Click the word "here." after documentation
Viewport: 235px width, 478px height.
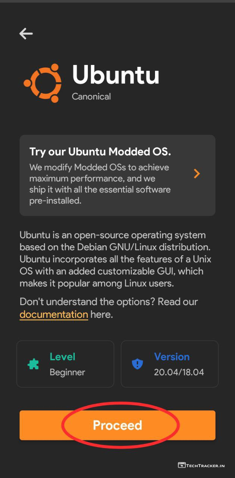point(101,314)
